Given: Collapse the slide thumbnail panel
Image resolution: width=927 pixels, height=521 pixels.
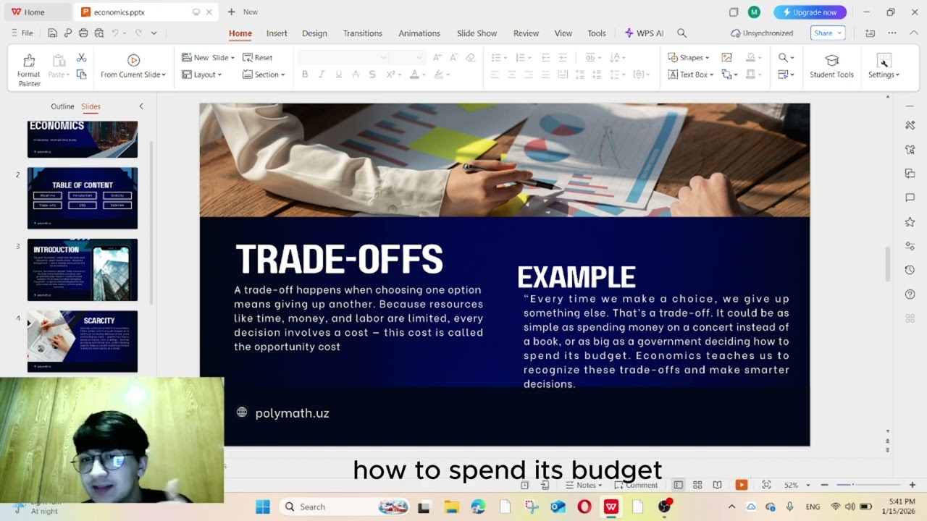Looking at the screenshot, I should coord(141,106).
